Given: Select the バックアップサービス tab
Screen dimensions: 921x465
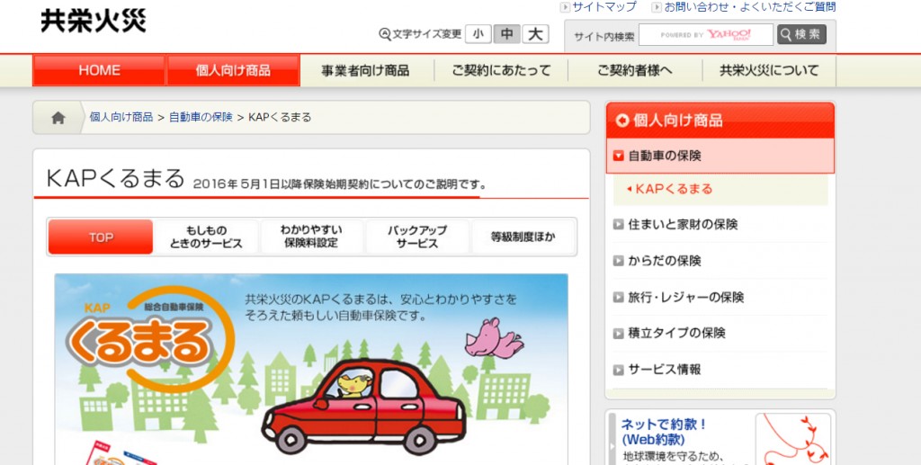Looking at the screenshot, I should (x=417, y=237).
